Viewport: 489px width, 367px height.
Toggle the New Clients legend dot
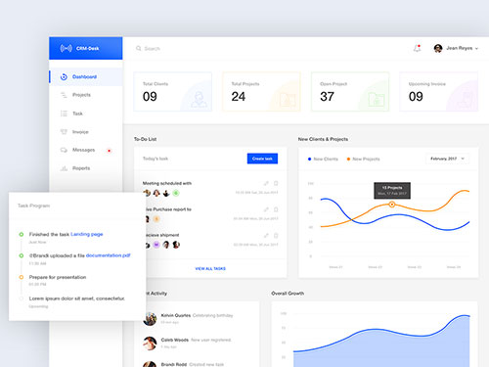pyautogui.click(x=309, y=159)
